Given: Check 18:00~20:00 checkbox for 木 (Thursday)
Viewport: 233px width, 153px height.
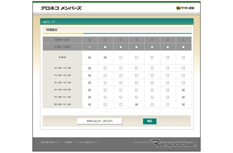Looking at the screenshot, I should pyautogui.click(x=152, y=90).
